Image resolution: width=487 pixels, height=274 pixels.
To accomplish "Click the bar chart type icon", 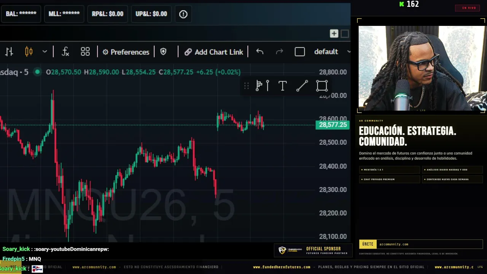I will (x=9, y=52).
